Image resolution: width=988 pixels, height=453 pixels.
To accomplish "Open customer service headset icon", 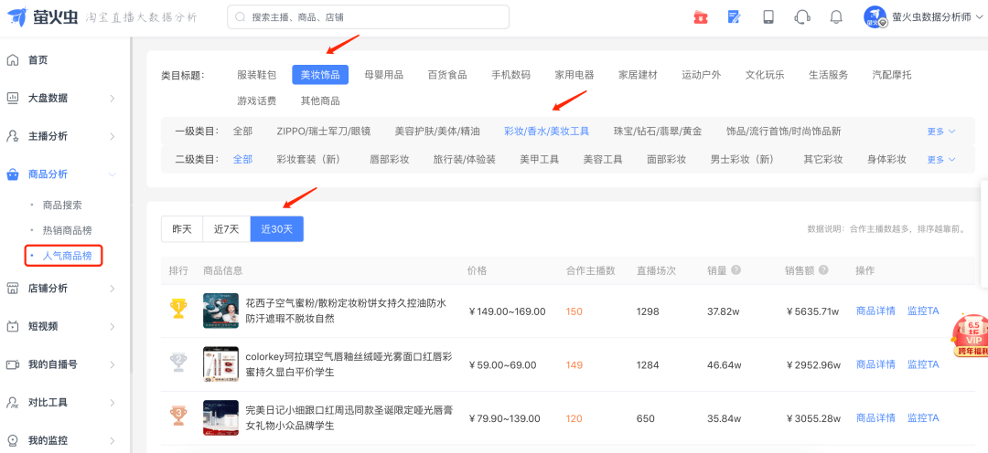I will 802,17.
